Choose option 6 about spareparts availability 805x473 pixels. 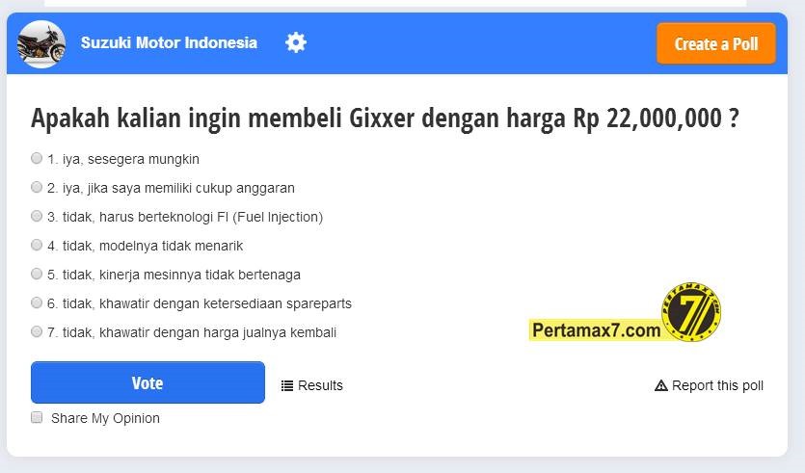point(37,302)
